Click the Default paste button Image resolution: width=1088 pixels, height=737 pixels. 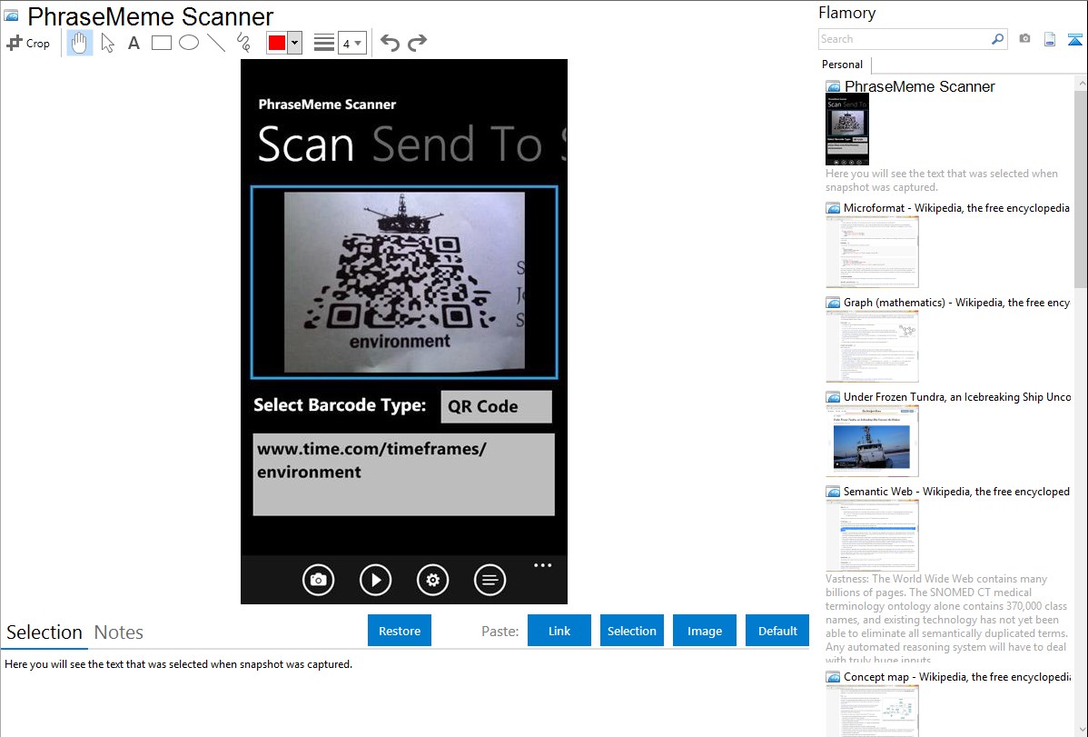777,631
